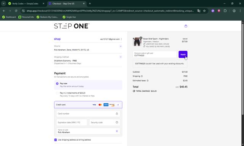Open the red shield extension icon

[219, 11]
